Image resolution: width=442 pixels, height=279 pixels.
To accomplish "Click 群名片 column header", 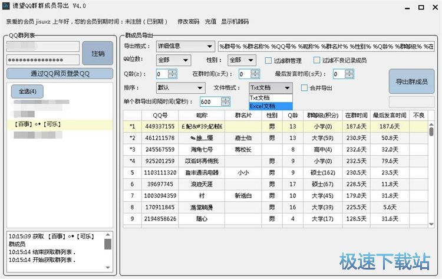I will pos(243,115).
